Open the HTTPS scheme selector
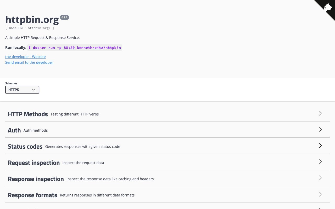Image resolution: width=335 pixels, height=209 pixels. (x=22, y=90)
